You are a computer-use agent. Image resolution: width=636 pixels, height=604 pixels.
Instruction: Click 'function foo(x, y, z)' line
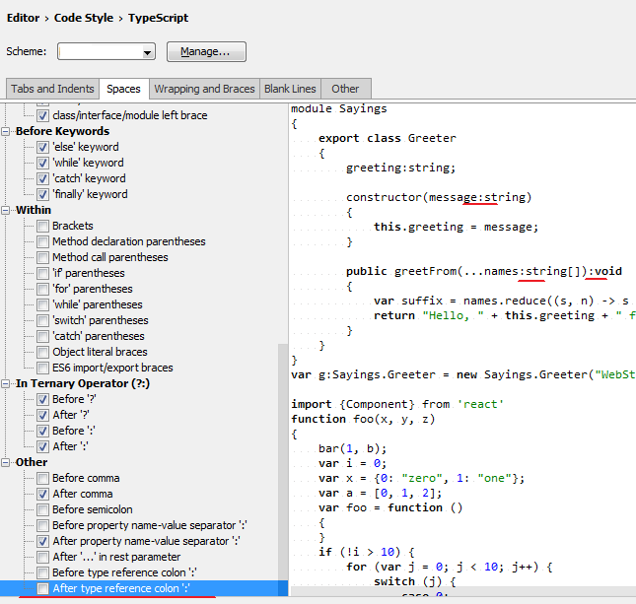coord(363,419)
